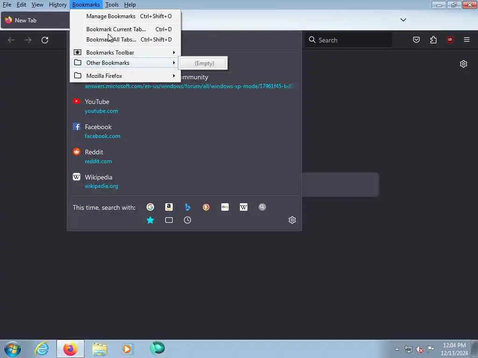This screenshot has height=358, width=478.
Task: Click the gray magnifier search engine icon
Action: (x=262, y=207)
